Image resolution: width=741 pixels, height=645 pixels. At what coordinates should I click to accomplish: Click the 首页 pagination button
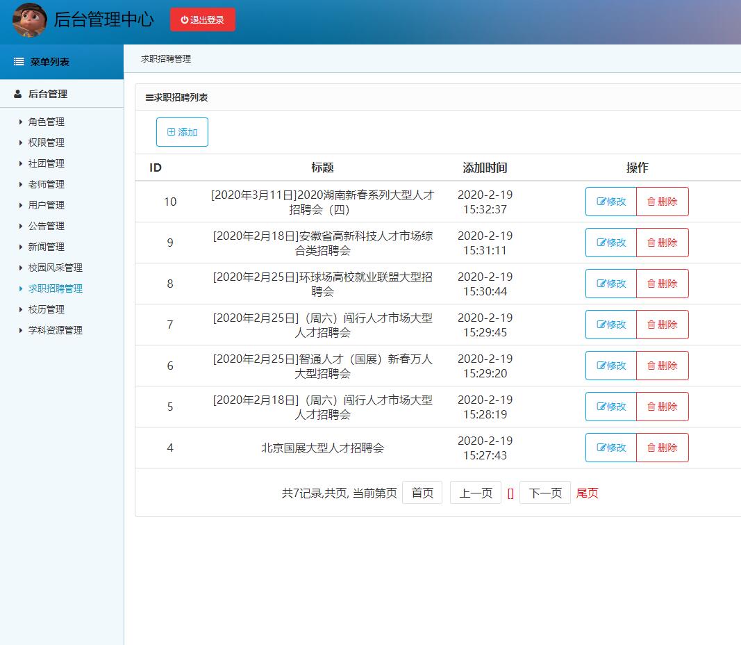422,492
